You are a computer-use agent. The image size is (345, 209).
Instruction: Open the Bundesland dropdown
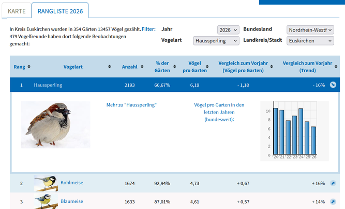click(310, 30)
